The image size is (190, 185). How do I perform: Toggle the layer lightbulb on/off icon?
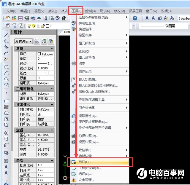29,26
